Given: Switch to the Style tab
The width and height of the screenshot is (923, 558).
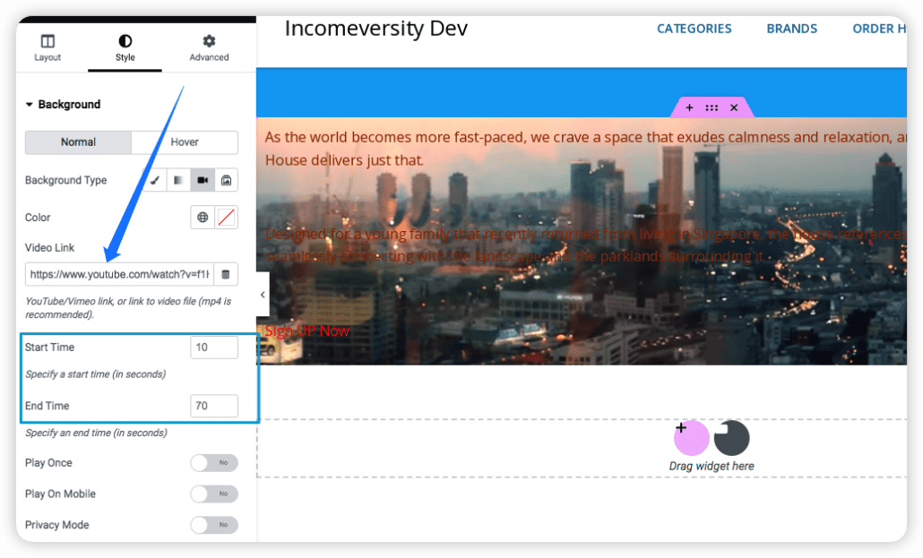Looking at the screenshot, I should [125, 47].
